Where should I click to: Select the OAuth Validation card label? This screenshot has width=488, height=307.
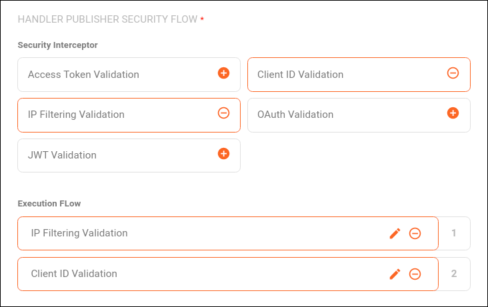tap(295, 115)
